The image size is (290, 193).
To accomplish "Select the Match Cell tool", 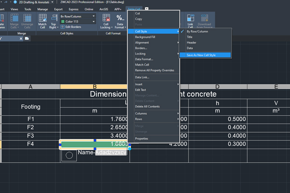I will [x=43, y=21].
